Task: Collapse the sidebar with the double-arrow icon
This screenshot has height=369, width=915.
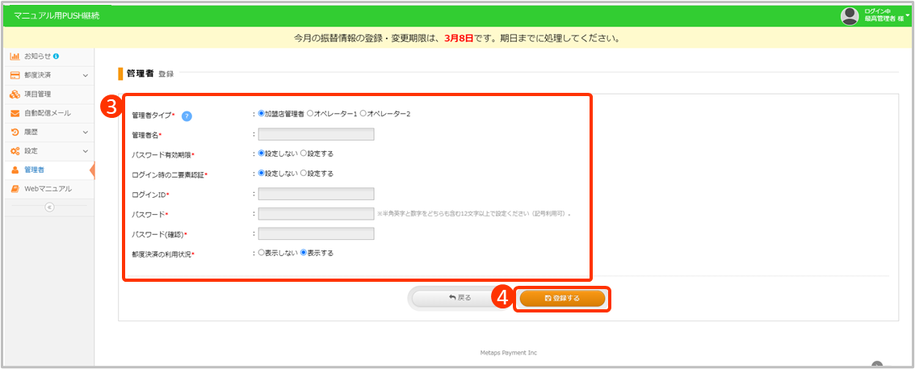Action: click(48, 208)
